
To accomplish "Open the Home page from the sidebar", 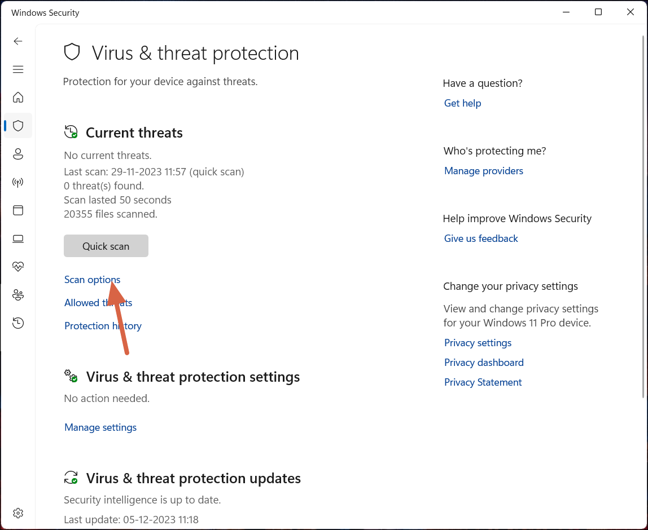I will (x=17, y=98).
